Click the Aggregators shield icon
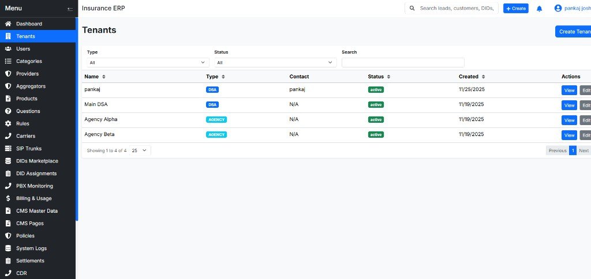The image size is (591, 279). [8, 86]
